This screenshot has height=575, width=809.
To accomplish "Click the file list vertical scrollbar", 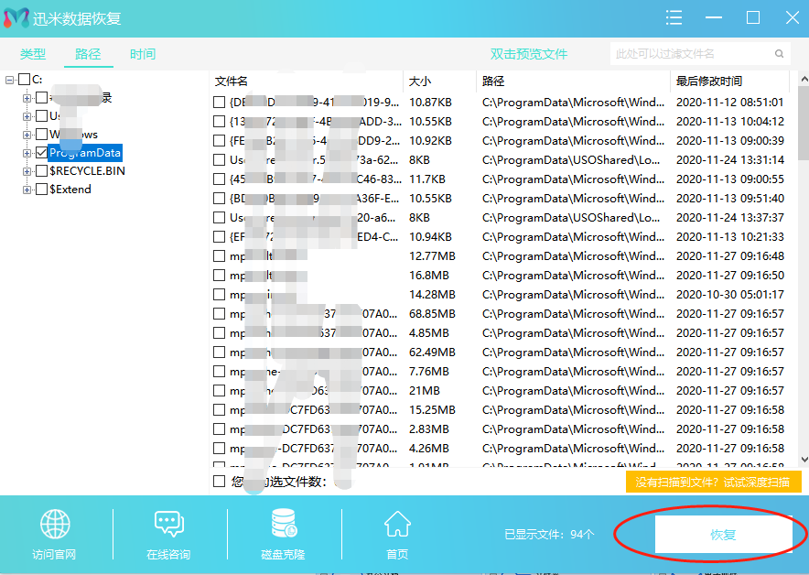I will point(803,275).
